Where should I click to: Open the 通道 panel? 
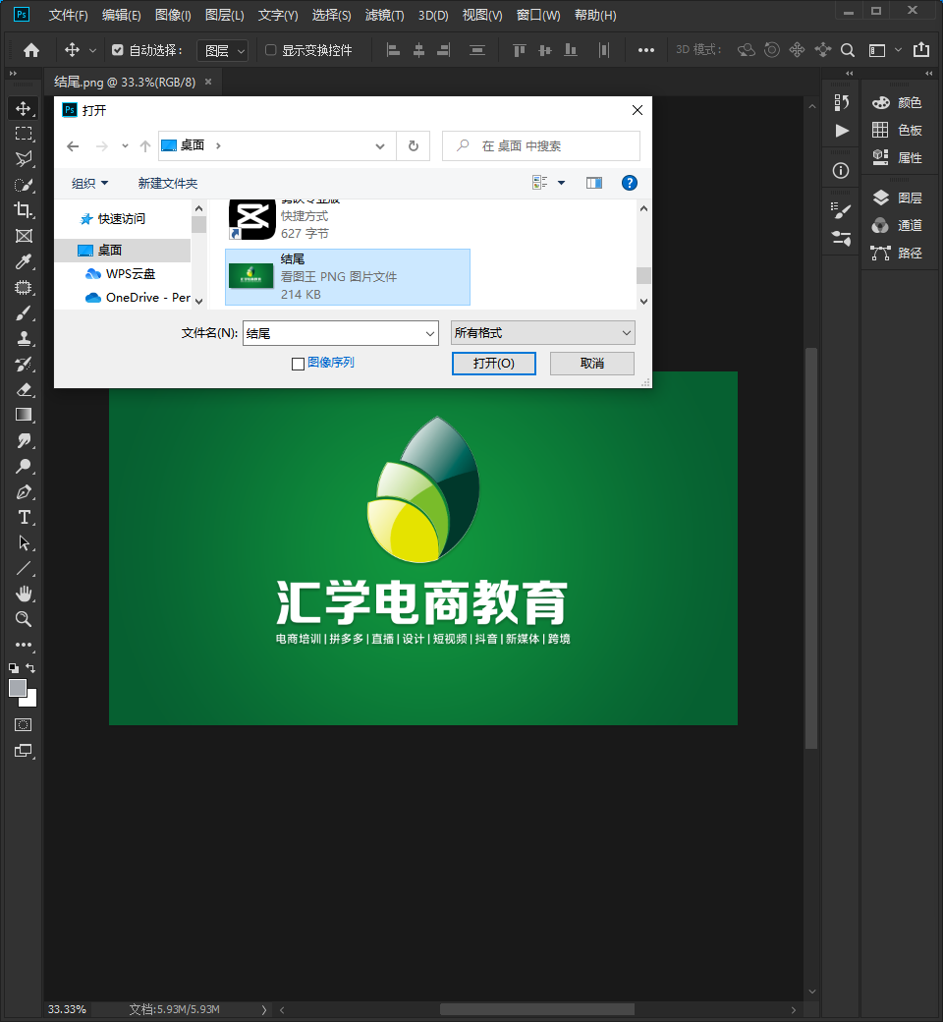(x=897, y=225)
